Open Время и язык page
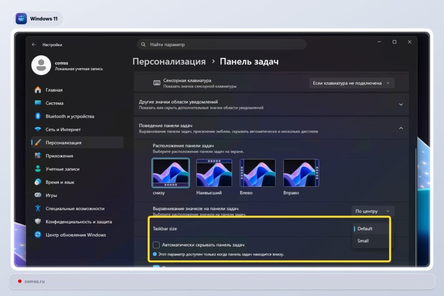 pos(77,182)
